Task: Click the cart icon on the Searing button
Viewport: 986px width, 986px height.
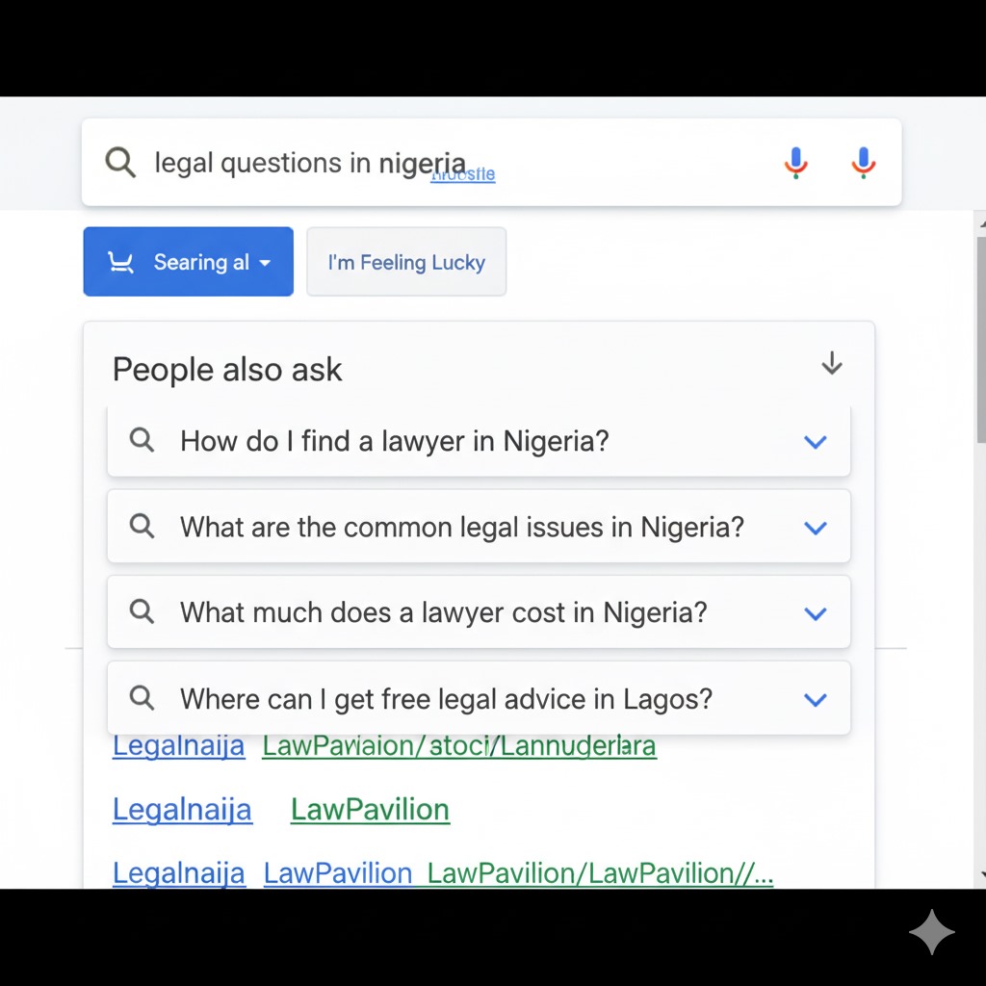Action: click(119, 261)
